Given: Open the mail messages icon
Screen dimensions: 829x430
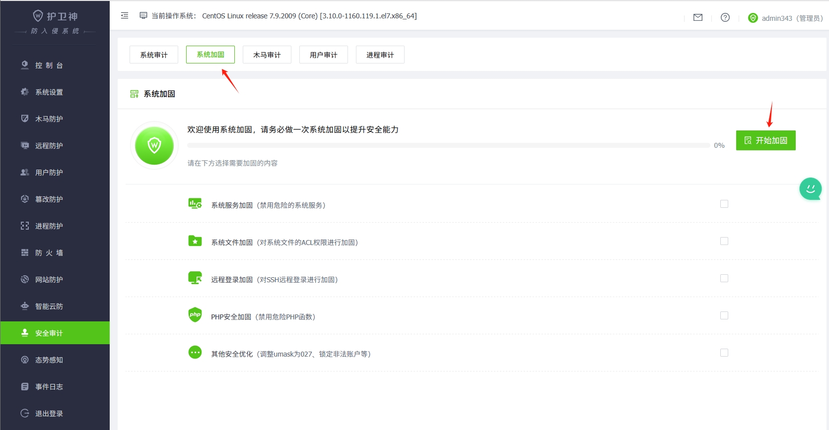Looking at the screenshot, I should [x=698, y=17].
